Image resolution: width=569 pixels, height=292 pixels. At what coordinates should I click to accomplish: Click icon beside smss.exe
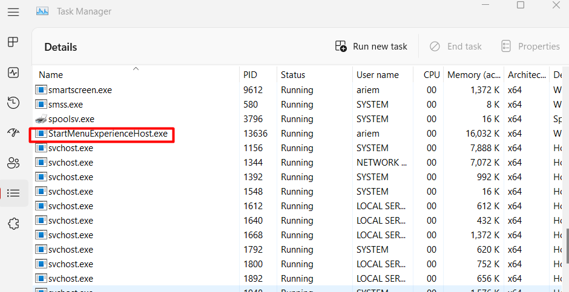click(41, 104)
